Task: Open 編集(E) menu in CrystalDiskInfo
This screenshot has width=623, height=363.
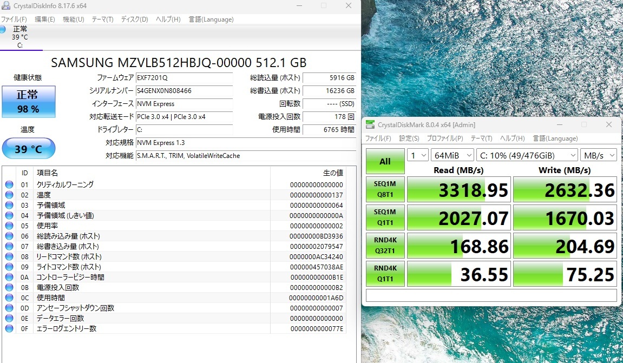Action: coord(44,19)
